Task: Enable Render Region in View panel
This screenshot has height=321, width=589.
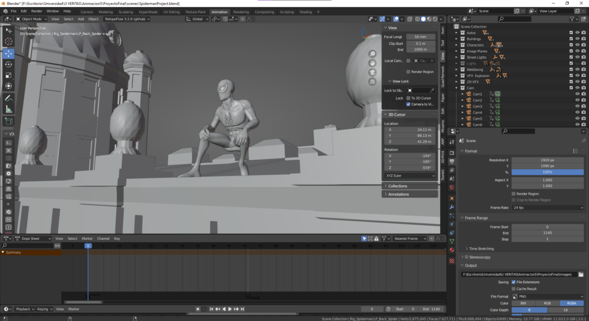Action: (x=408, y=72)
